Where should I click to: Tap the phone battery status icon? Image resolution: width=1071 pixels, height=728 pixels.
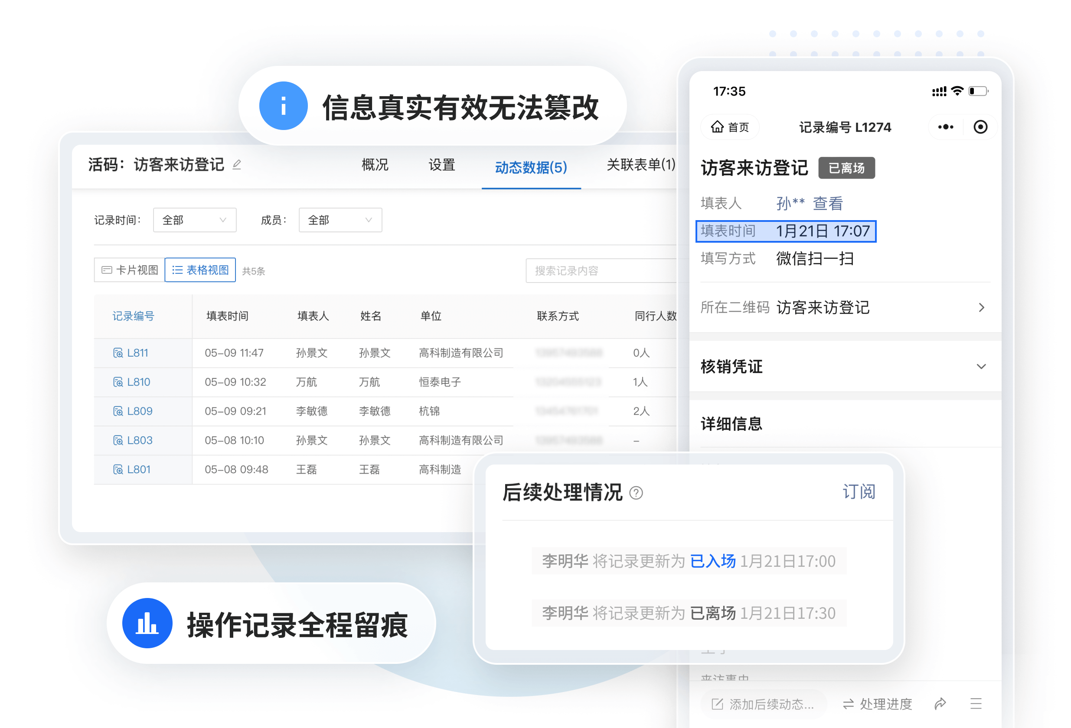pyautogui.click(x=978, y=91)
